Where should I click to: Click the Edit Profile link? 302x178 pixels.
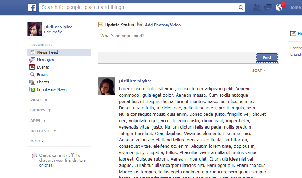53,32
